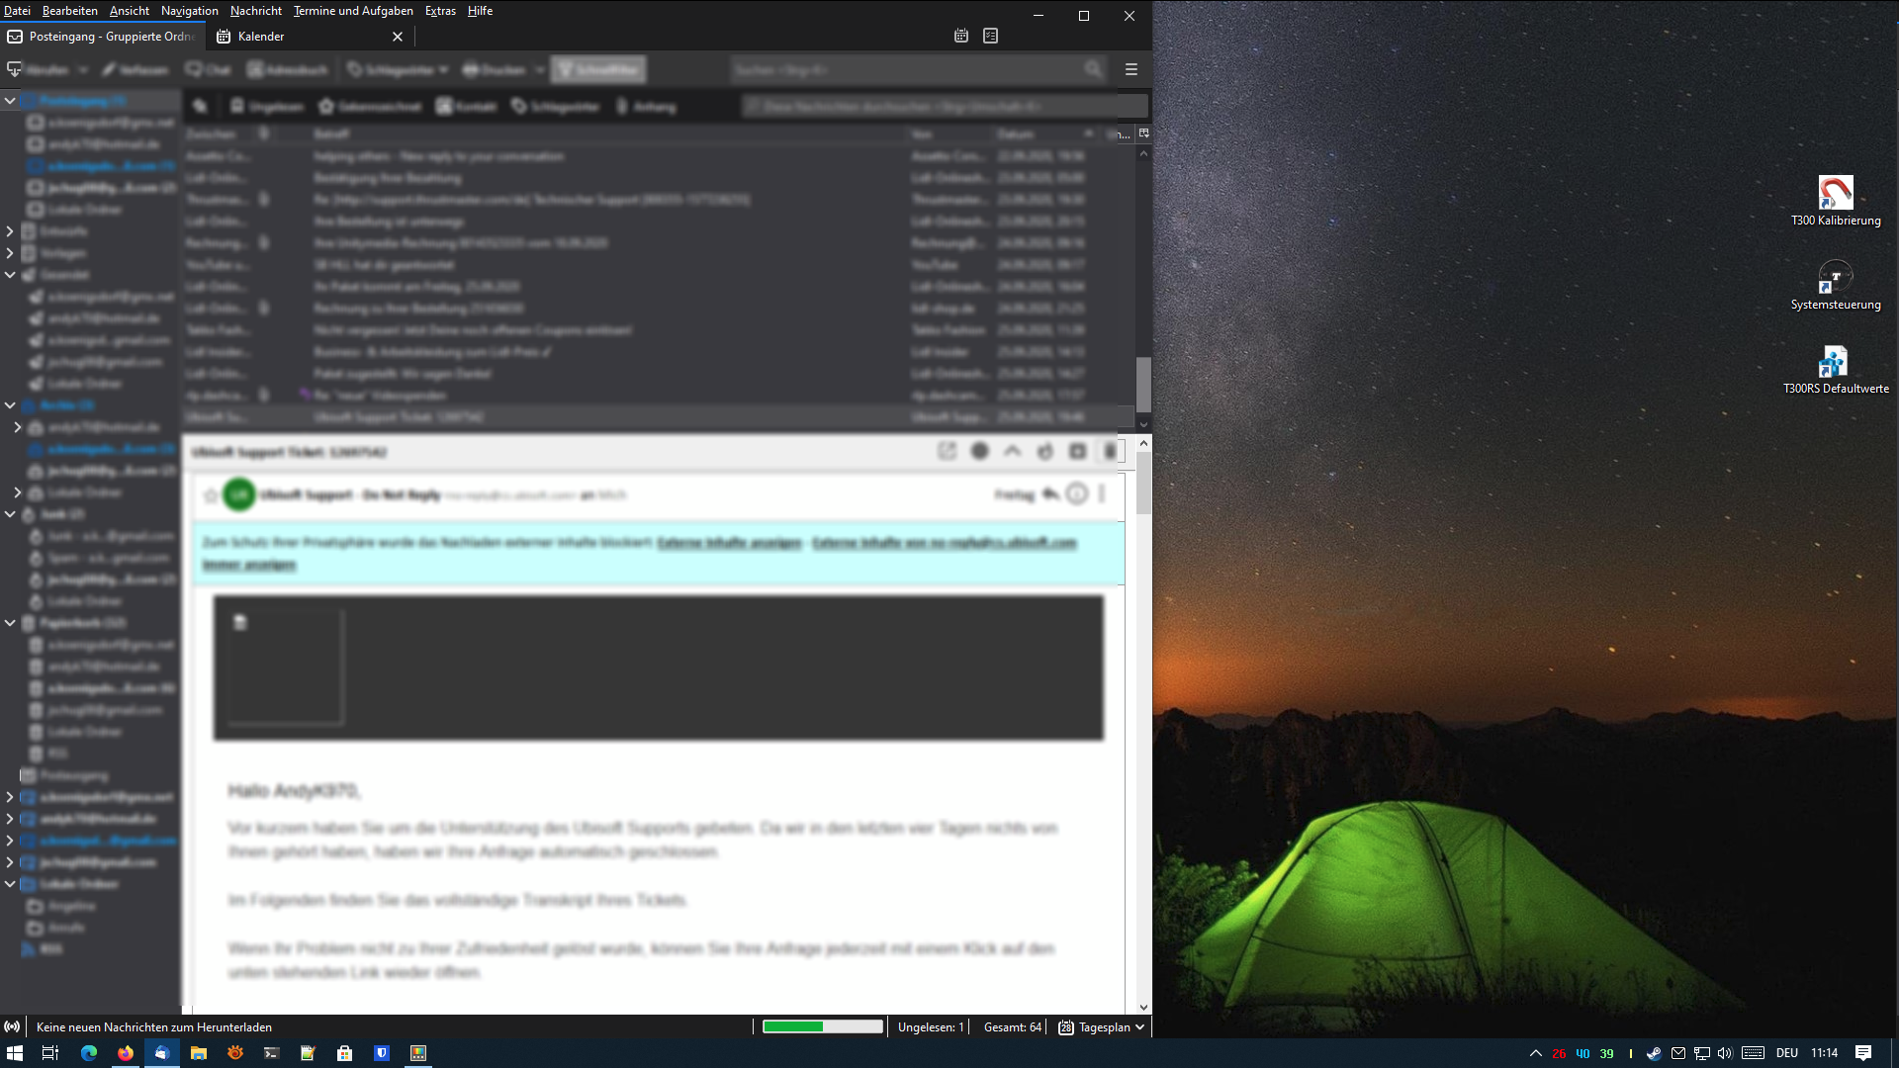Toggle the Ungelesen unread filter
This screenshot has width=1899, height=1068.
(x=266, y=107)
